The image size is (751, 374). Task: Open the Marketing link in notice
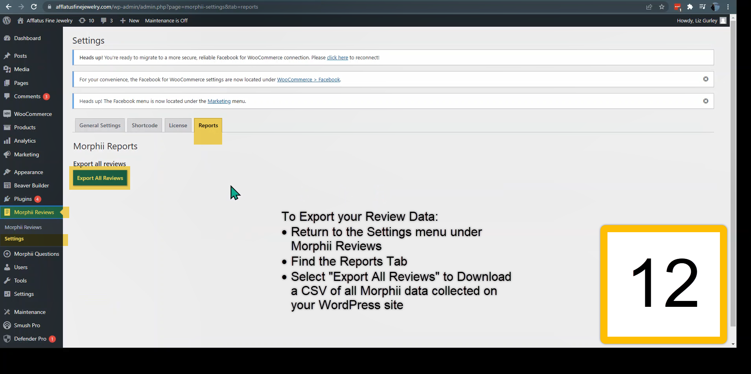pos(219,101)
